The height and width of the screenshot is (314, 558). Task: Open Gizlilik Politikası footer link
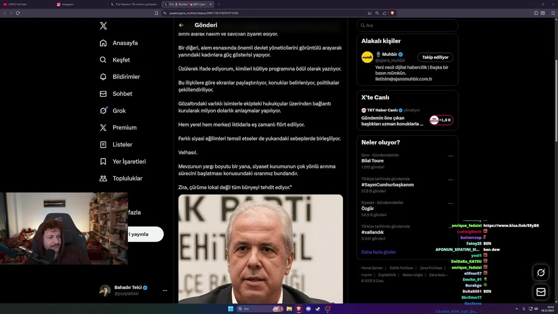click(x=401, y=268)
